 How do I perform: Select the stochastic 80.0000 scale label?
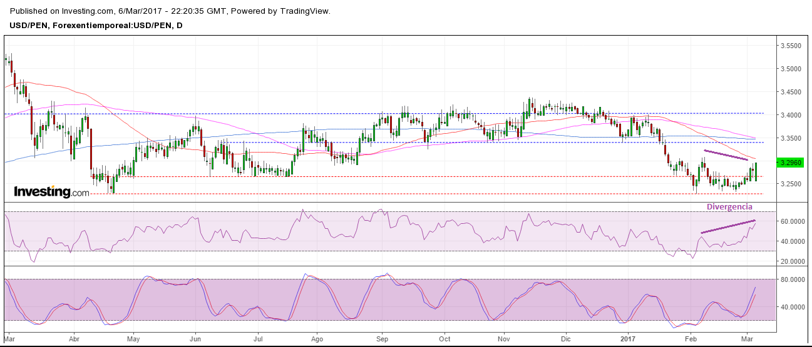pyautogui.click(x=791, y=279)
